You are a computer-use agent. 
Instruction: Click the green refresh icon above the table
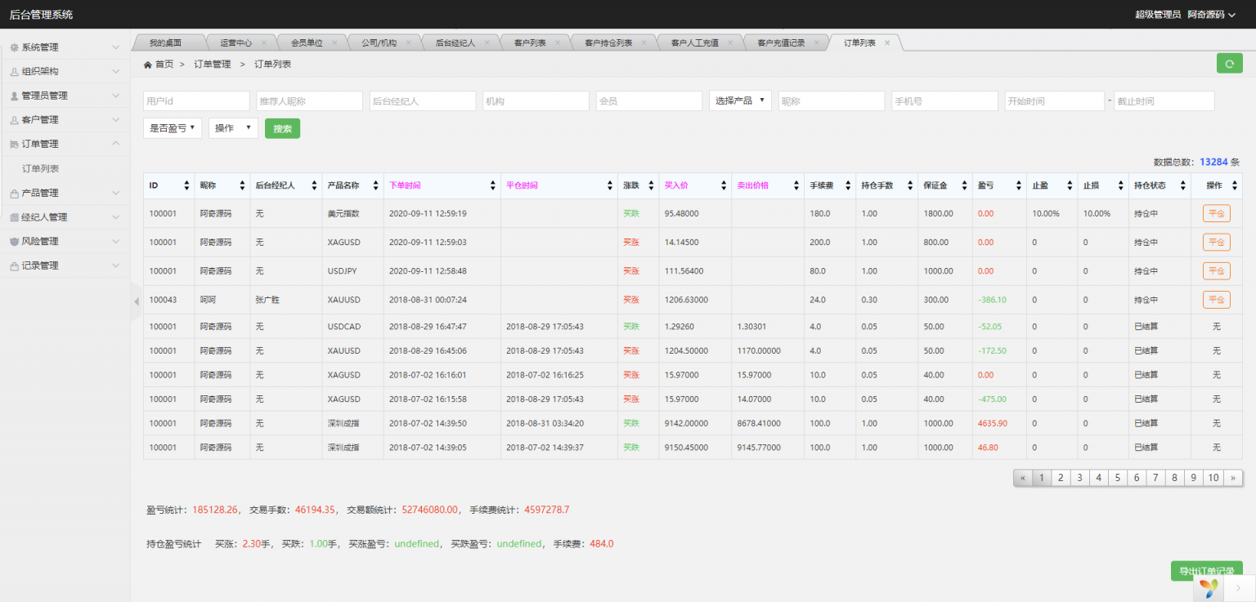point(1229,63)
